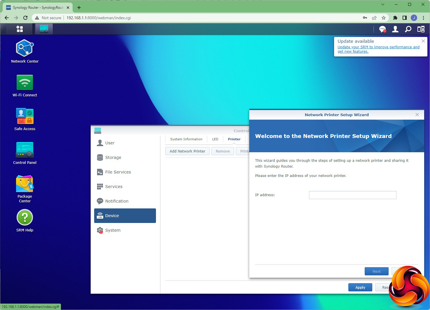Select the Control Panel taskbar thumbnail
This screenshot has height=310, width=430.
[x=44, y=29]
